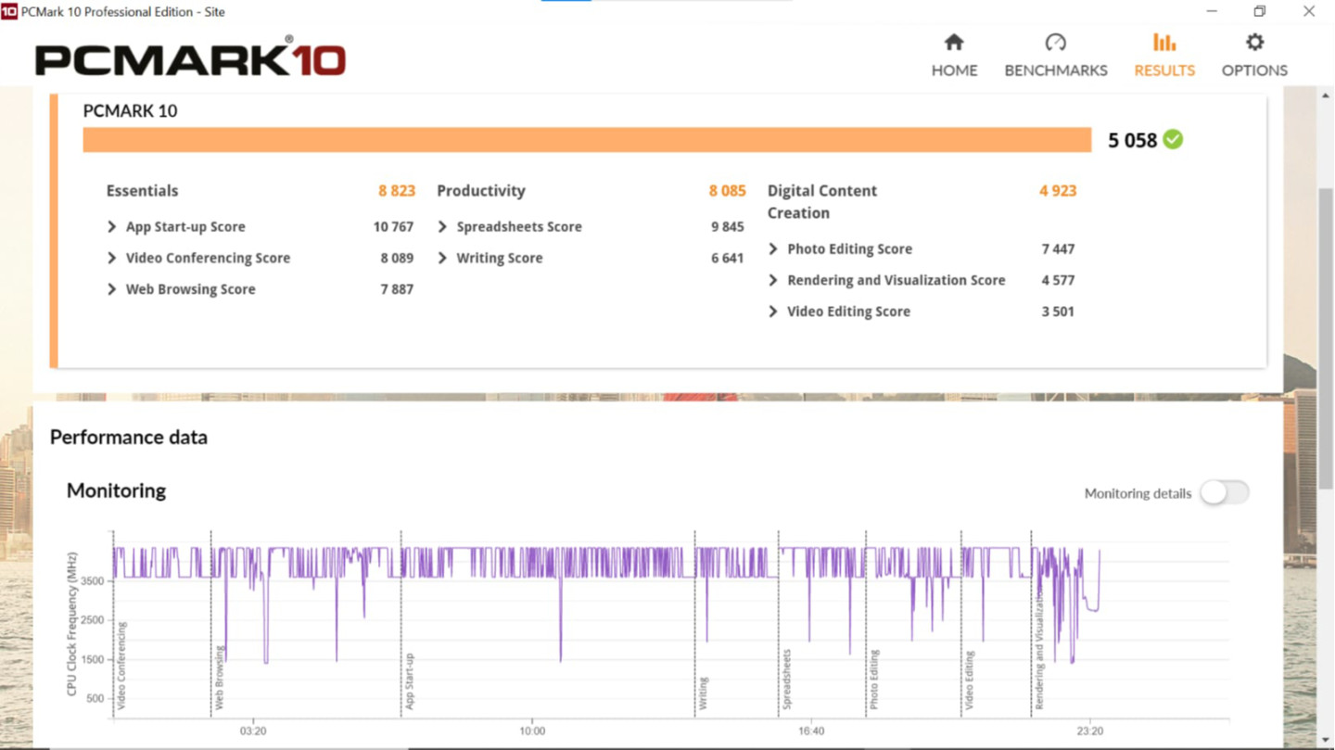Image resolution: width=1335 pixels, height=750 pixels.
Task: Click the Photo Editing marker in chart
Action: point(874,680)
